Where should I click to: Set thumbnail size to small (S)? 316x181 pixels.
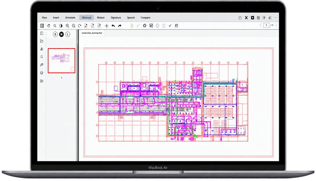(x=55, y=34)
